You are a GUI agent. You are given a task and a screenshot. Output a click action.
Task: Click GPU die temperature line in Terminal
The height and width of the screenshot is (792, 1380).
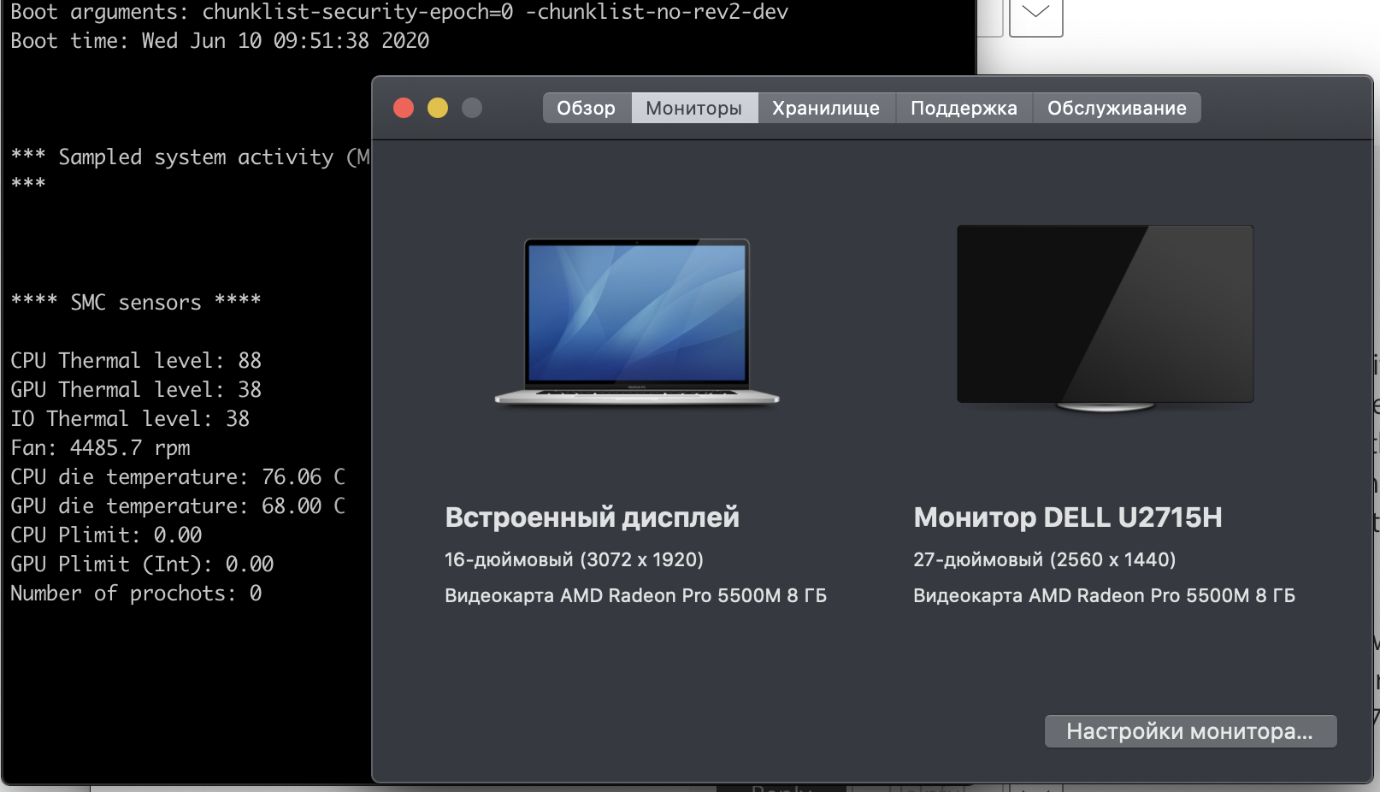tap(178, 505)
